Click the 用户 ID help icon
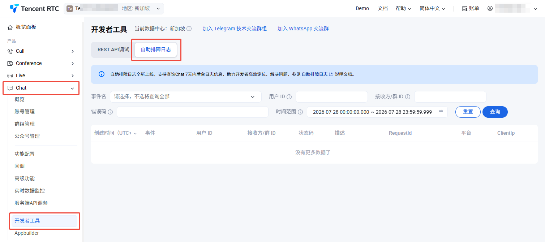 [x=289, y=97]
